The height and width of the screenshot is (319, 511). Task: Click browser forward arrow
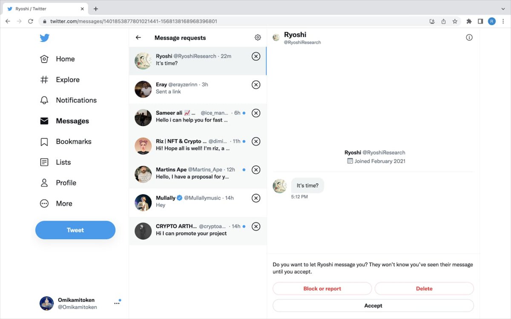(x=19, y=21)
